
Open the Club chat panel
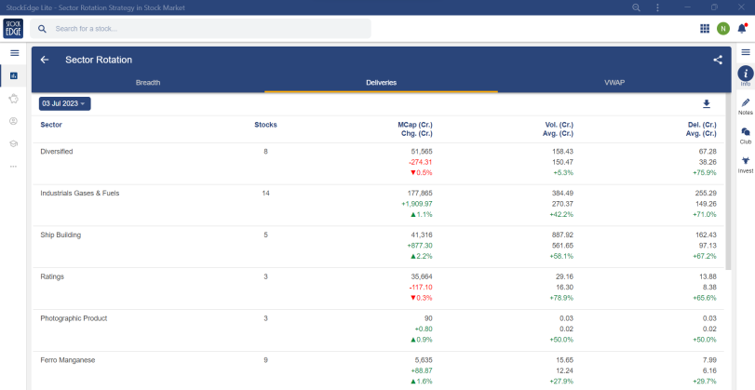click(745, 135)
